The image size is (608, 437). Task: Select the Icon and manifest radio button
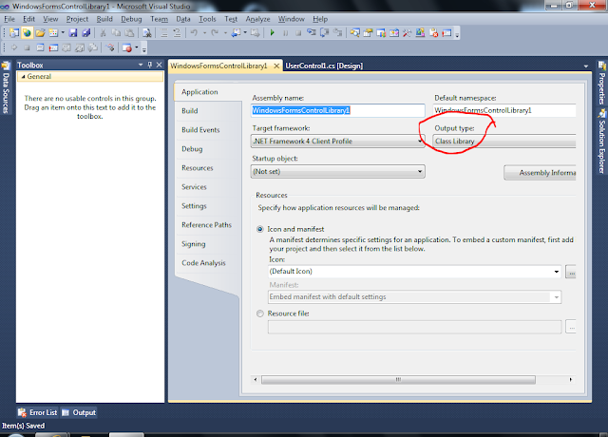pos(259,229)
